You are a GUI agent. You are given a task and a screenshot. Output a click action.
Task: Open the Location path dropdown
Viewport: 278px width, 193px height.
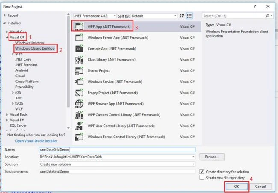[x=193, y=157]
